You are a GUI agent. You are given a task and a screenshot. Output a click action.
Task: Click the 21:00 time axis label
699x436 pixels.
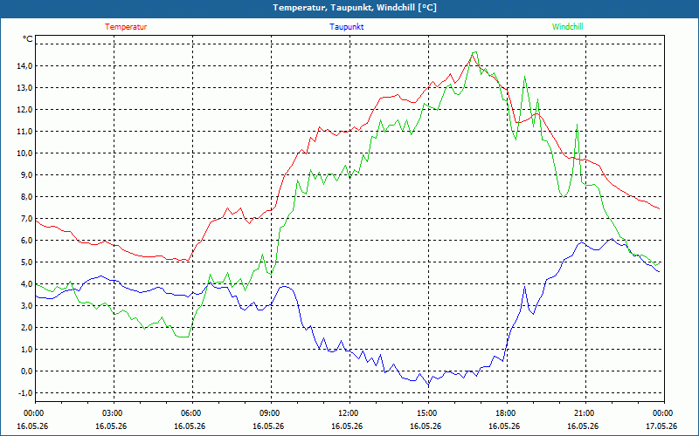(x=585, y=413)
